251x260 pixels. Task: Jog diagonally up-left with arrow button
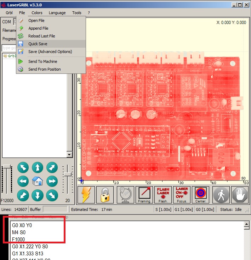23,167
